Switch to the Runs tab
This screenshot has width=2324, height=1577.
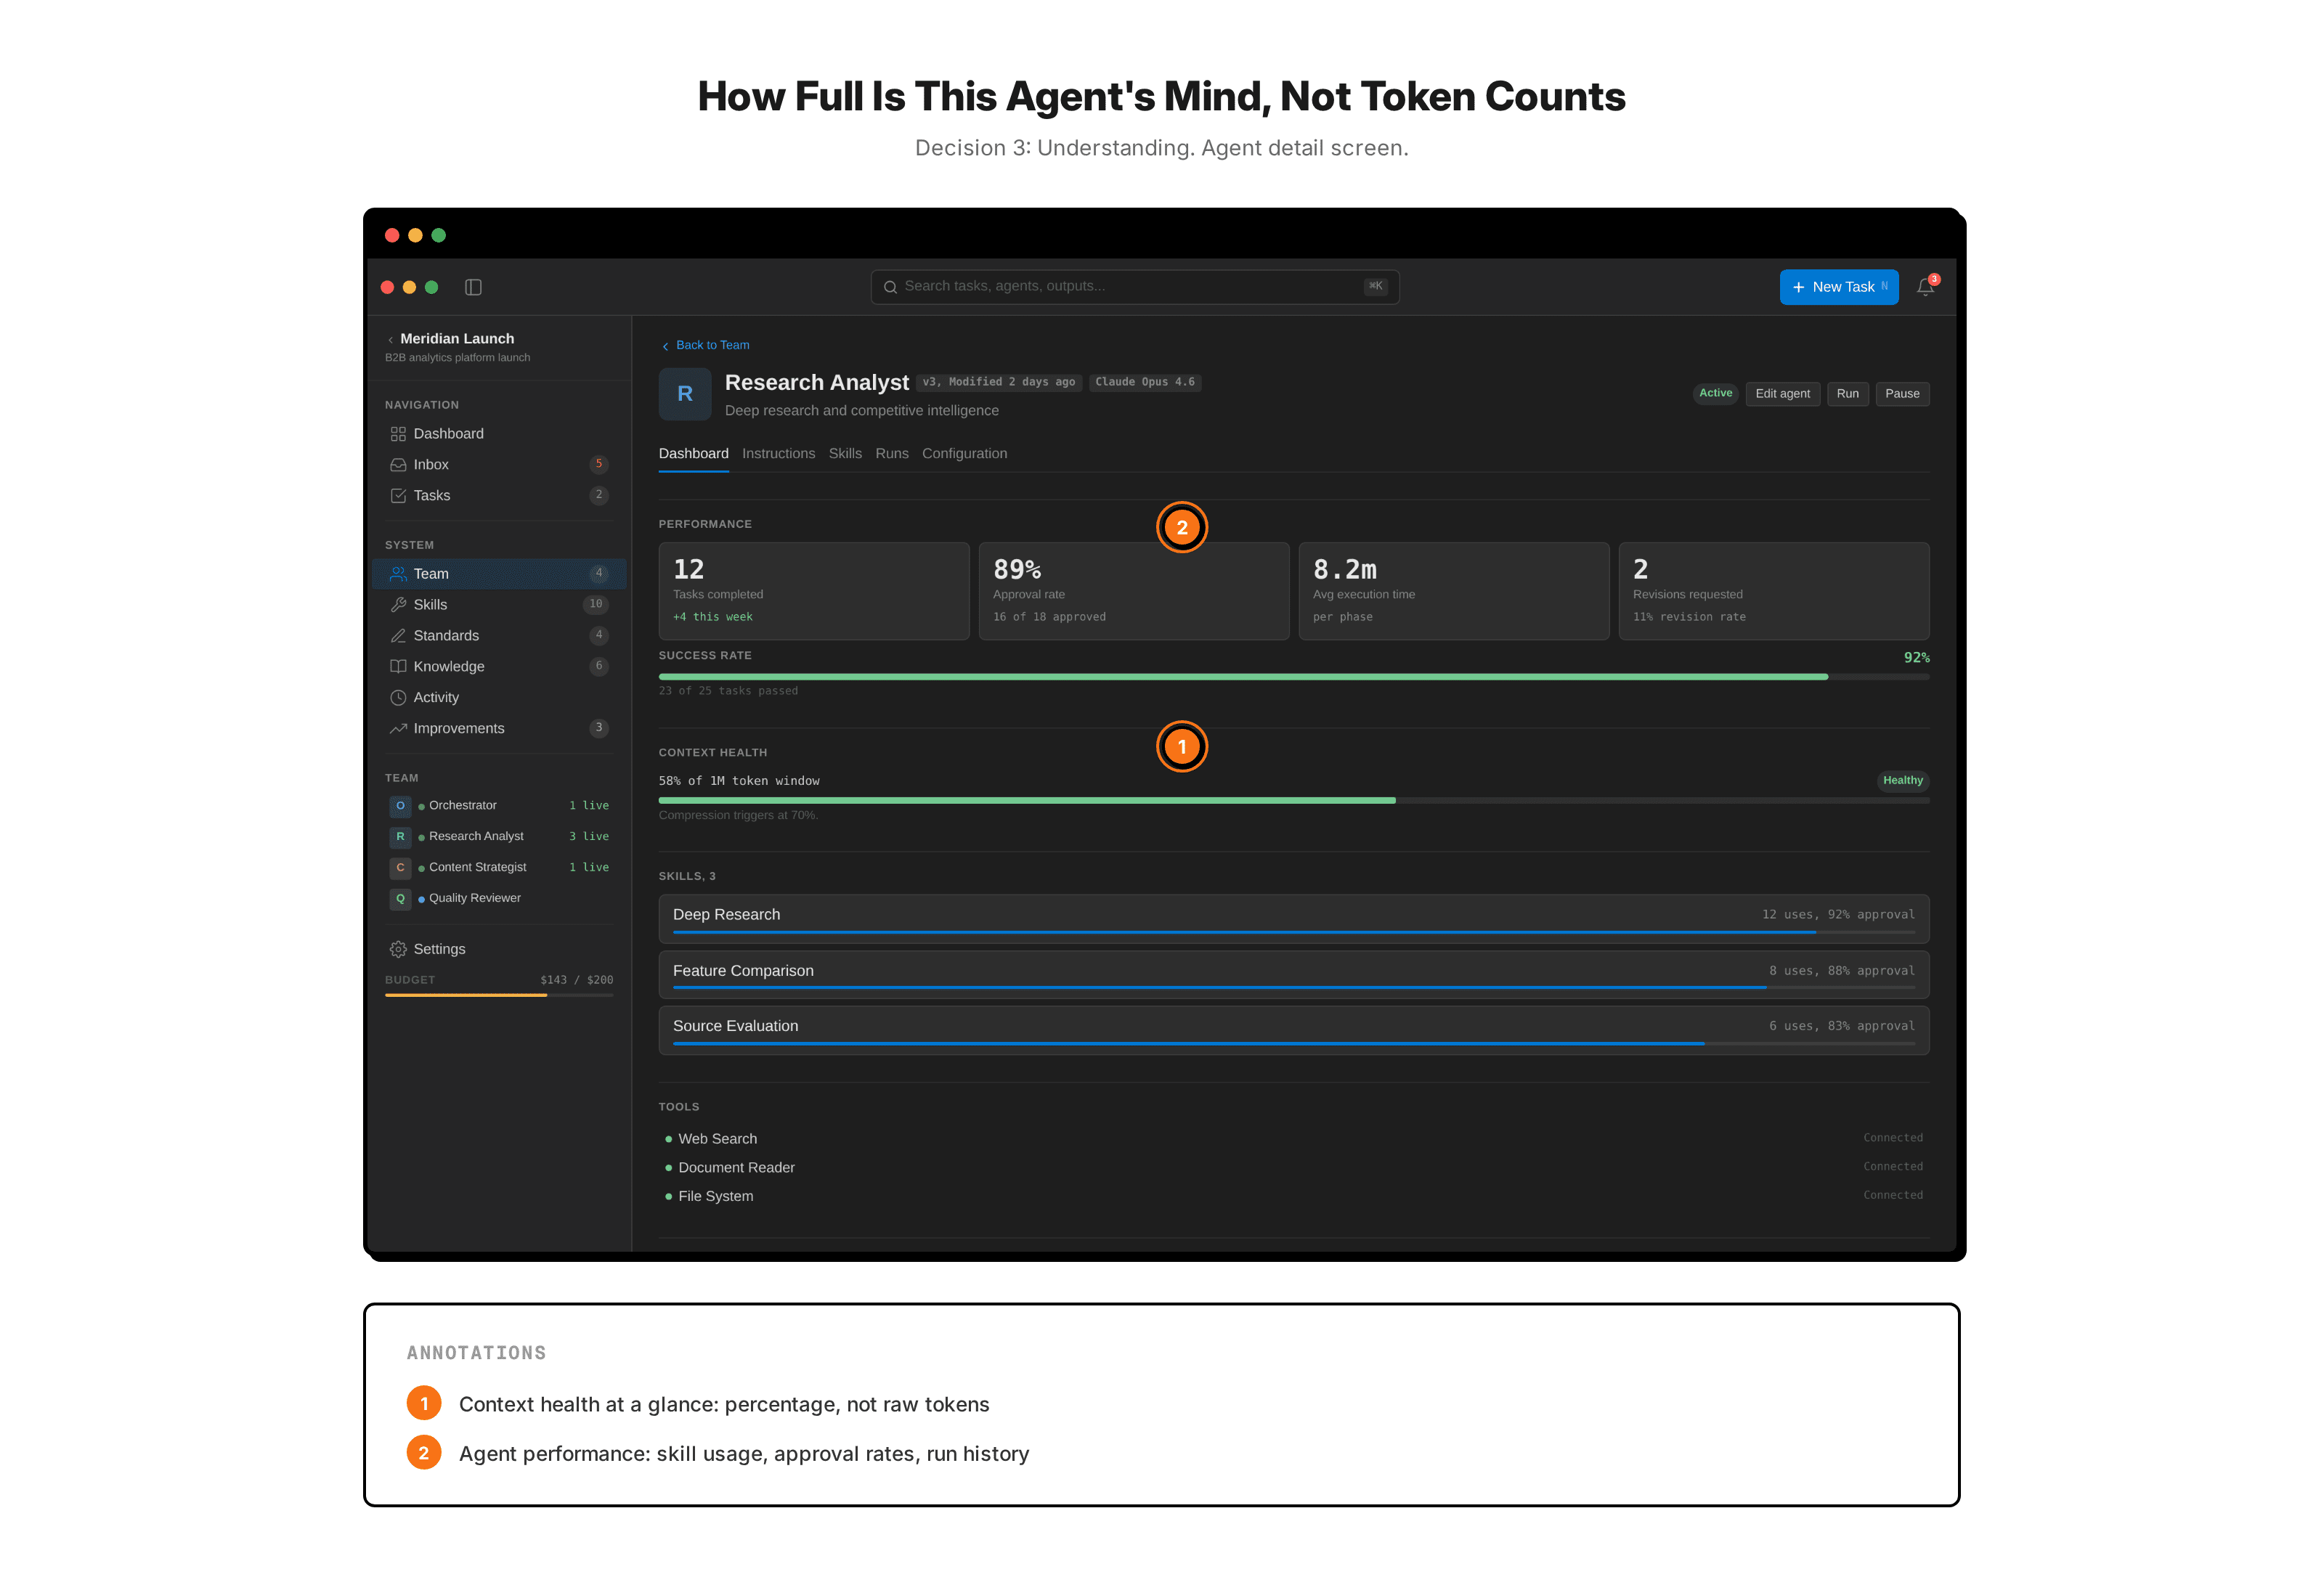[x=892, y=453]
